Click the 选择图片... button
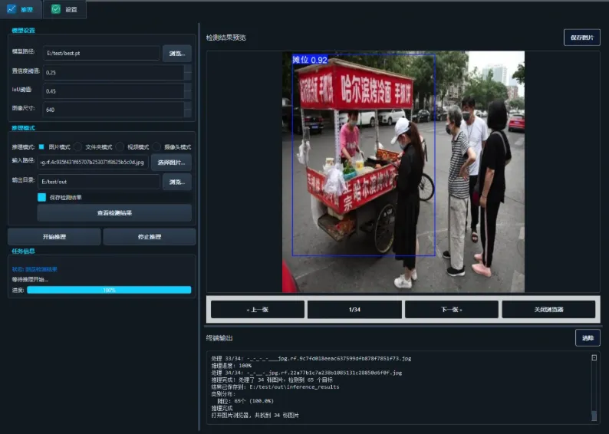 click(x=171, y=163)
